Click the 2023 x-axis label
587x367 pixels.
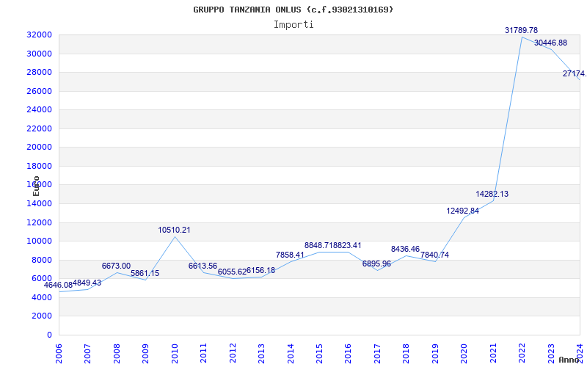point(552,353)
